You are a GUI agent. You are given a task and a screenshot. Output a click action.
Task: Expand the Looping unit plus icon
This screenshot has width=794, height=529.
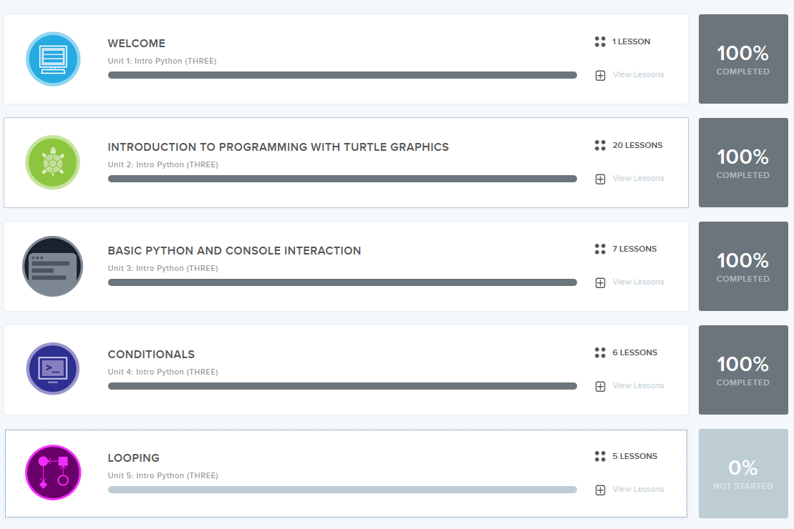point(600,490)
